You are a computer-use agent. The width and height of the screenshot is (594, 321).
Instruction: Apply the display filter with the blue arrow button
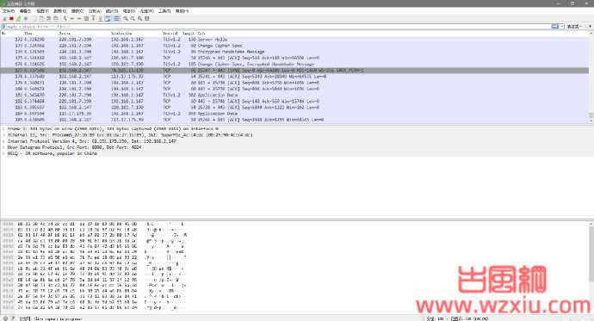554,27
